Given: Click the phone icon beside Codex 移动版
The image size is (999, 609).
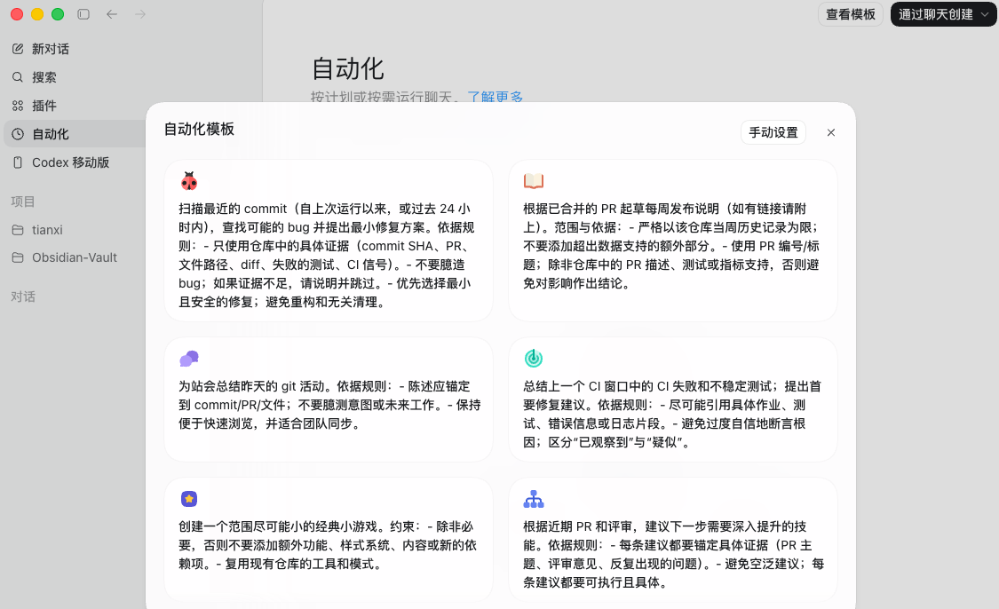Looking at the screenshot, I should pos(18,162).
